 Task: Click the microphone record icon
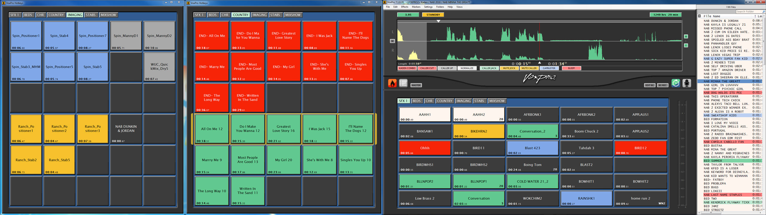[687, 83]
